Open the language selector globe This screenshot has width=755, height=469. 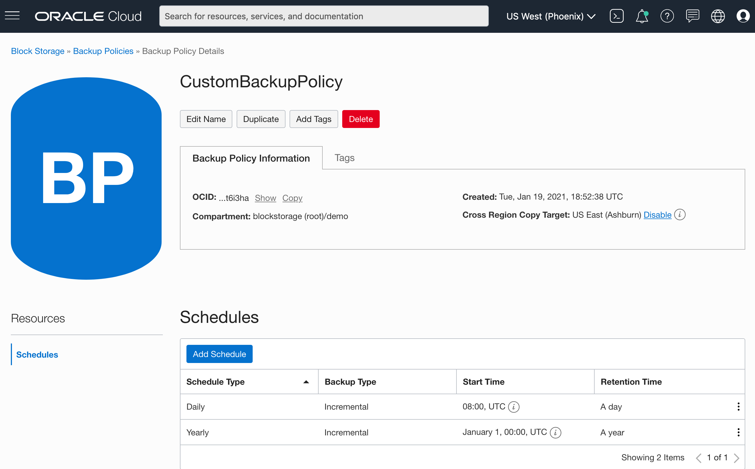tap(718, 16)
